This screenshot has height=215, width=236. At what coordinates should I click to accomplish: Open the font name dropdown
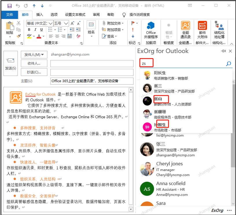click(51, 23)
